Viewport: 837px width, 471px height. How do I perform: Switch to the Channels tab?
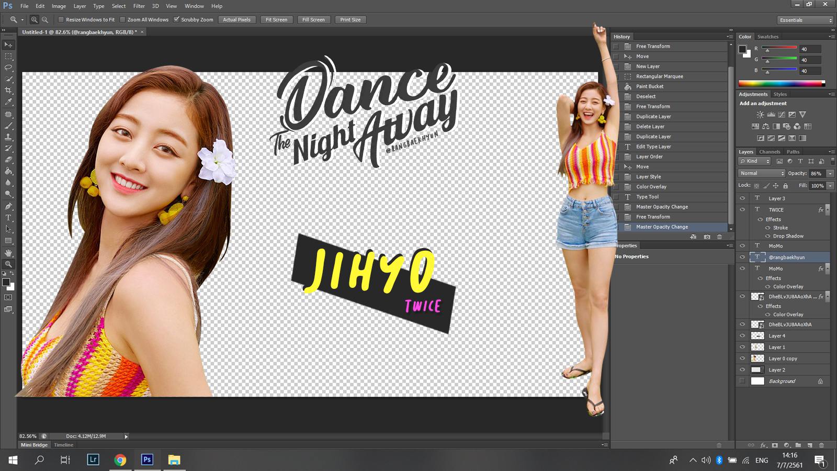pyautogui.click(x=770, y=152)
